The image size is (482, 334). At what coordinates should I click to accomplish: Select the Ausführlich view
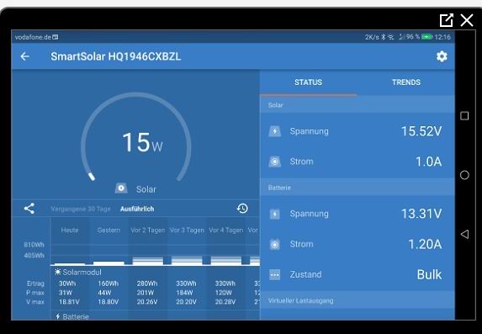coord(137,209)
